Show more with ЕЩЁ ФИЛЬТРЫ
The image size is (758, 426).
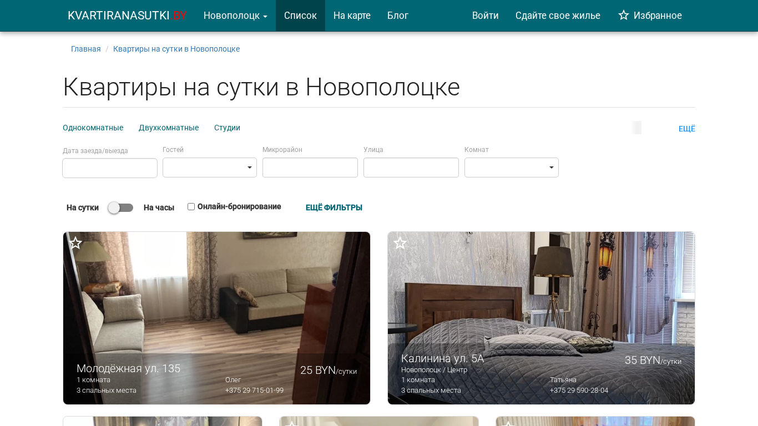pos(334,207)
